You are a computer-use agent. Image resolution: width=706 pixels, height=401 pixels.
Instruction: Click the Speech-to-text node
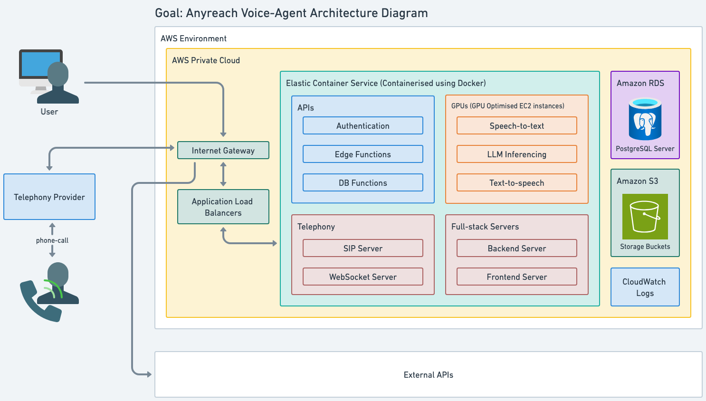(517, 125)
